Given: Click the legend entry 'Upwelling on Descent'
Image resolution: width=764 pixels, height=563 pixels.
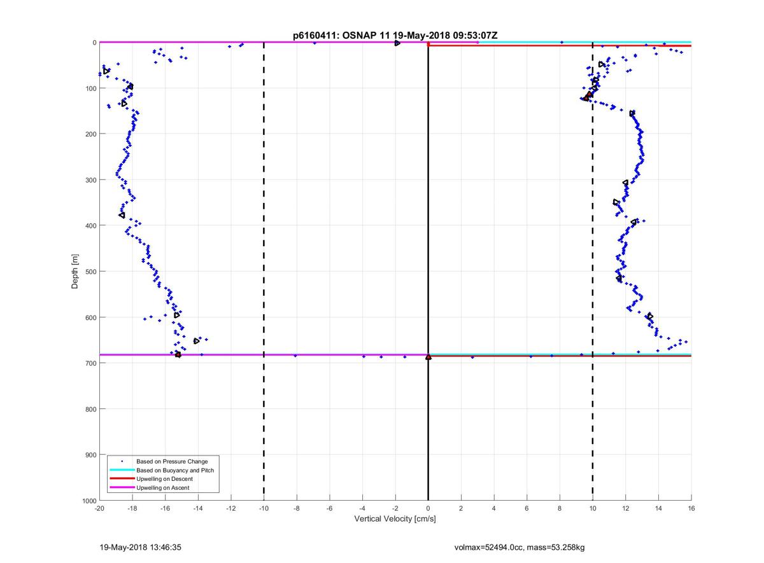Looking at the screenshot, I should click(x=164, y=478).
